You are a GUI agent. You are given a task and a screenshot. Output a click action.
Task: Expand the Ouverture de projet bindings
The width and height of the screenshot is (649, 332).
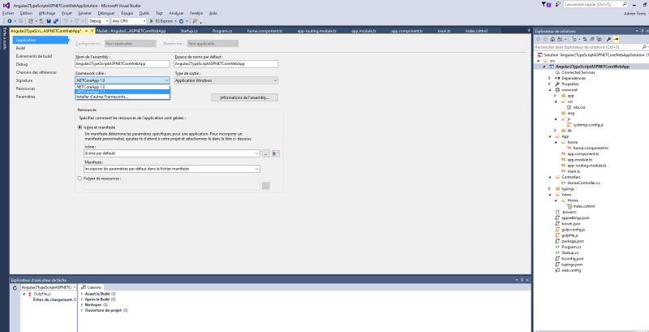coord(82,309)
